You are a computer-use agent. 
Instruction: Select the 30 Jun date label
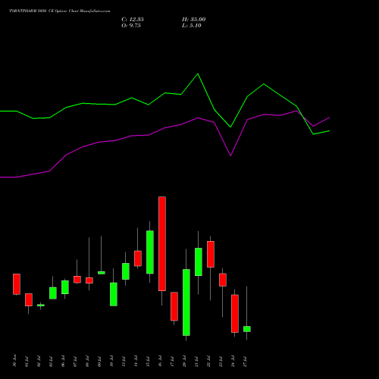point(14,362)
